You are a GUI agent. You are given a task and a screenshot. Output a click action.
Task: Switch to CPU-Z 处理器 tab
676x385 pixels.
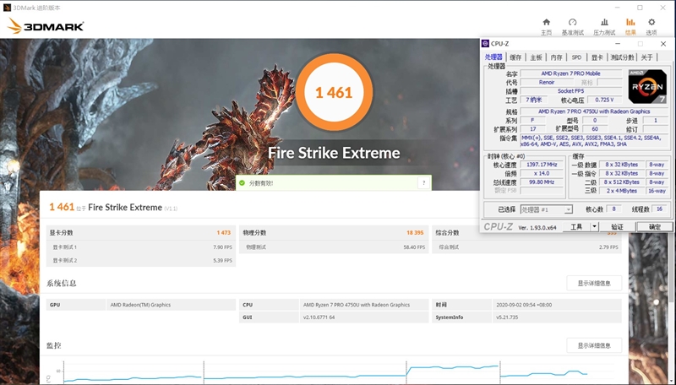493,57
